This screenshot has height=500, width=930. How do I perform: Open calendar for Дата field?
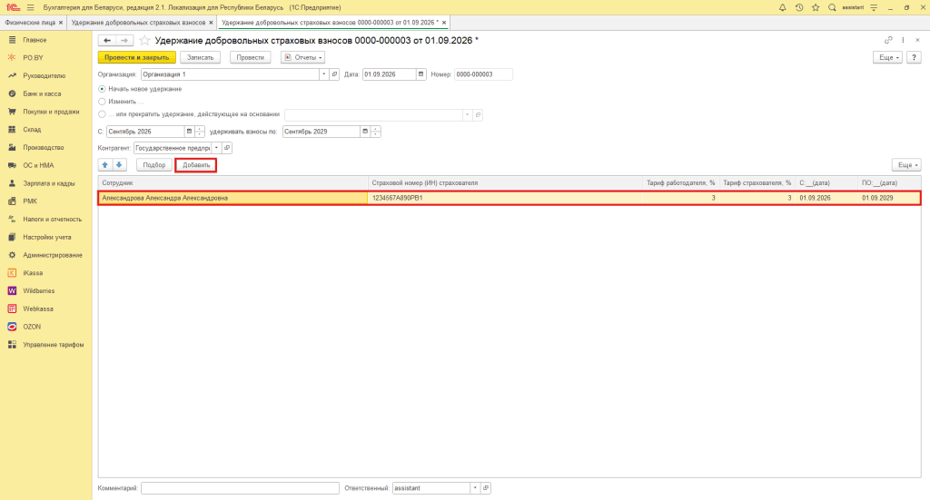coord(421,74)
